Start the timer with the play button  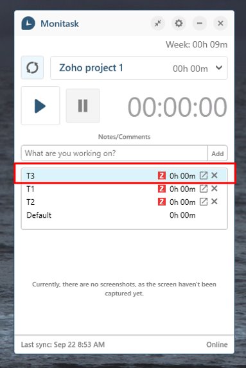(x=40, y=105)
